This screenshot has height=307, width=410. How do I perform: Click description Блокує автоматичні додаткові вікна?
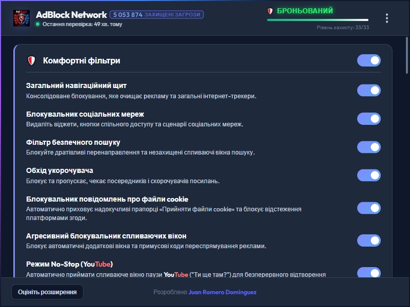tap(146, 246)
